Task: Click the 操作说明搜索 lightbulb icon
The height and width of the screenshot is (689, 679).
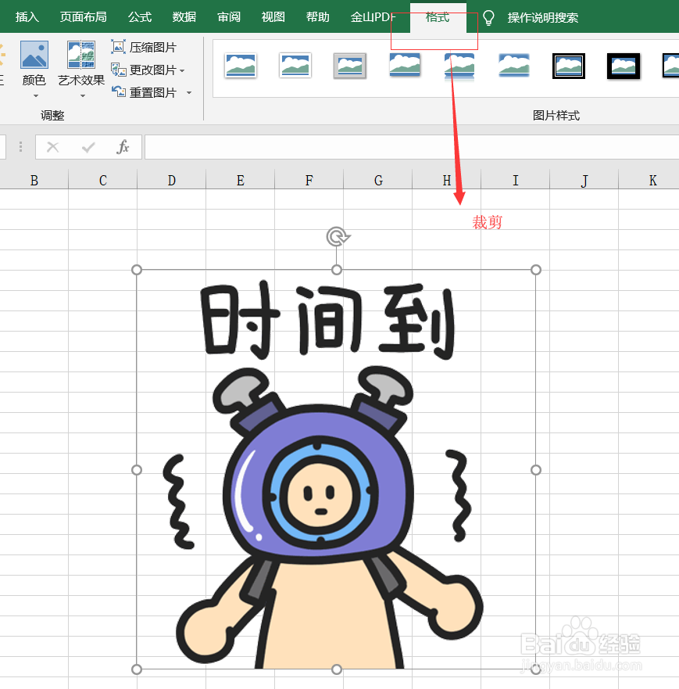Action: pyautogui.click(x=488, y=17)
